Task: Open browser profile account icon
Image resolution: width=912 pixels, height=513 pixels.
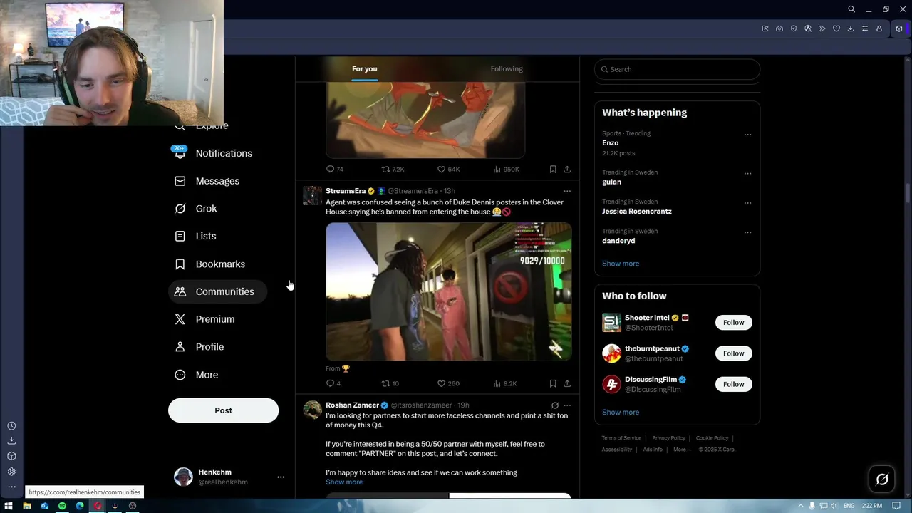Action: [879, 28]
